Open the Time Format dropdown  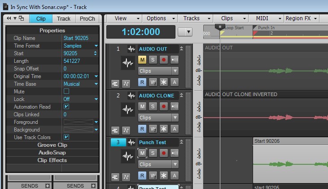(x=96, y=46)
